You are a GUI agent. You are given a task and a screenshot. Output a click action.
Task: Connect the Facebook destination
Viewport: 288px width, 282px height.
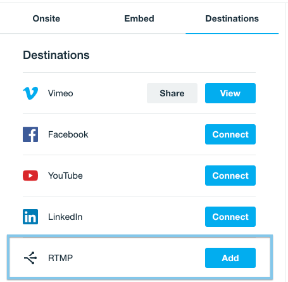(230, 134)
